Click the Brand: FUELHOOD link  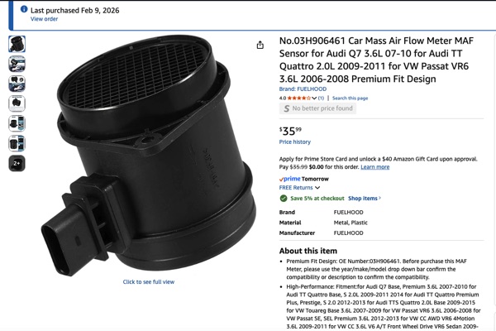(x=303, y=89)
